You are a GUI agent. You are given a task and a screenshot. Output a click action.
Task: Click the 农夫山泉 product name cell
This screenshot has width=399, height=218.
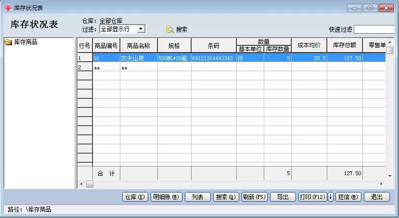(139, 58)
